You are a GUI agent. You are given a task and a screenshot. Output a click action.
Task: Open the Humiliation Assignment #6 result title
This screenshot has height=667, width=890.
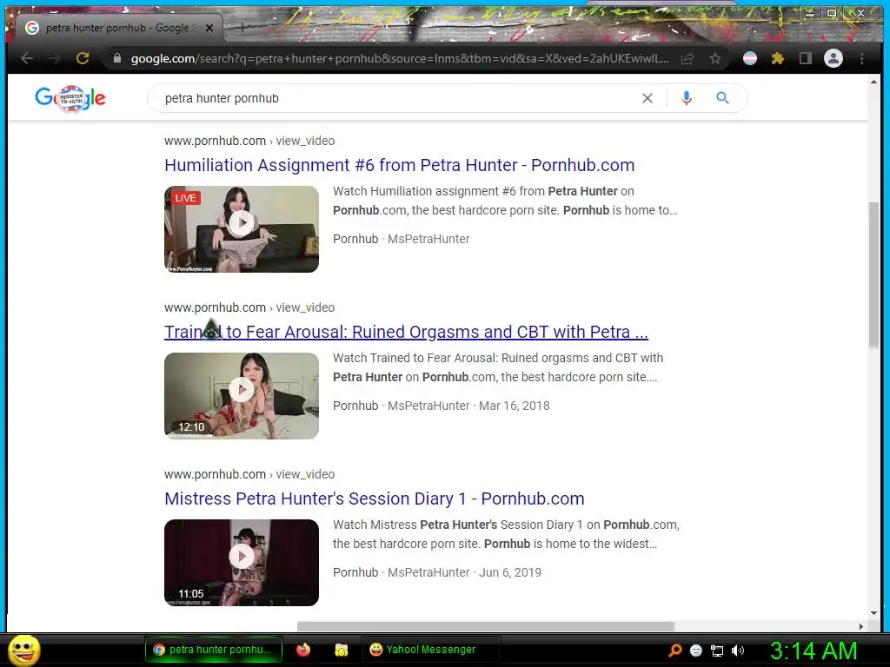[399, 165]
